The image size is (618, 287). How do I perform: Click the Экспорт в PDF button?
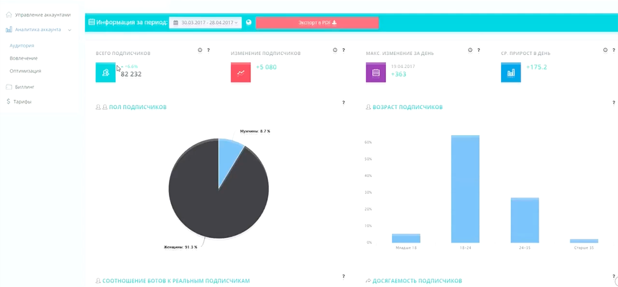click(x=317, y=23)
